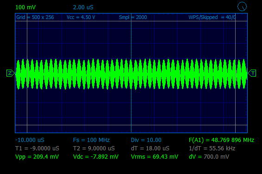The image size is (262, 174).
Task: Click the T1 = -9.0000 uS cursor value
Action: pyautogui.click(x=37, y=148)
